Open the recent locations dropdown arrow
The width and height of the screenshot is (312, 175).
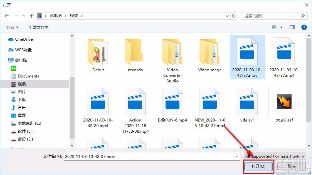24,16
